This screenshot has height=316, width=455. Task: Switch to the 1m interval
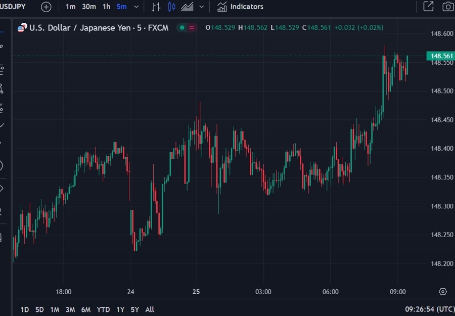point(70,7)
